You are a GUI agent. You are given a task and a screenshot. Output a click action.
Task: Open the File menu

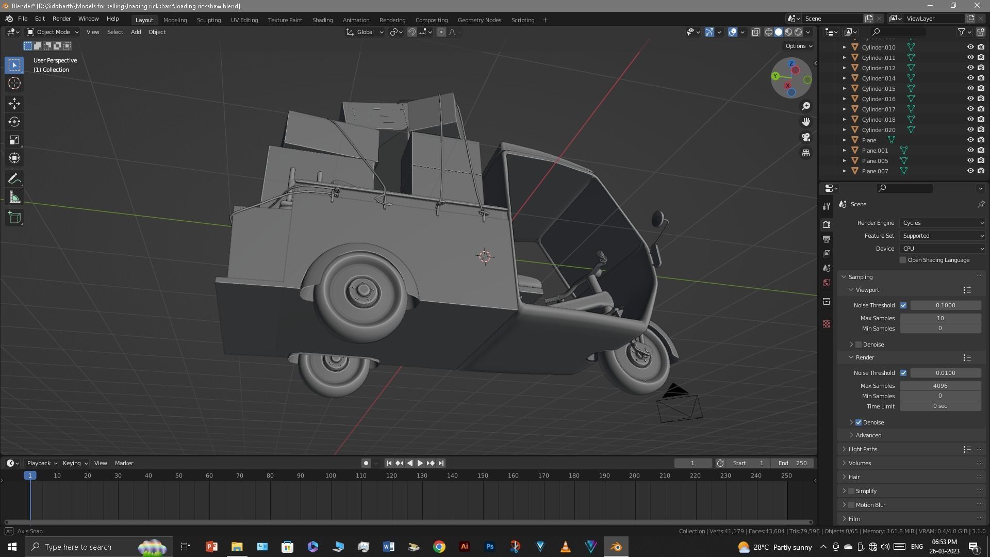tap(23, 19)
